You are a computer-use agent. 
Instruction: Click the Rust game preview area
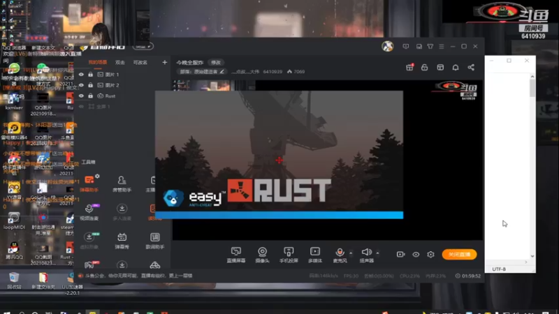click(279, 154)
